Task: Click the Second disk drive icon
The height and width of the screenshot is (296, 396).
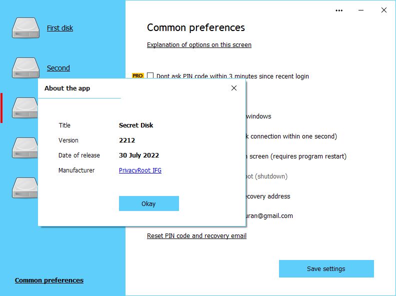Action: 25,67
